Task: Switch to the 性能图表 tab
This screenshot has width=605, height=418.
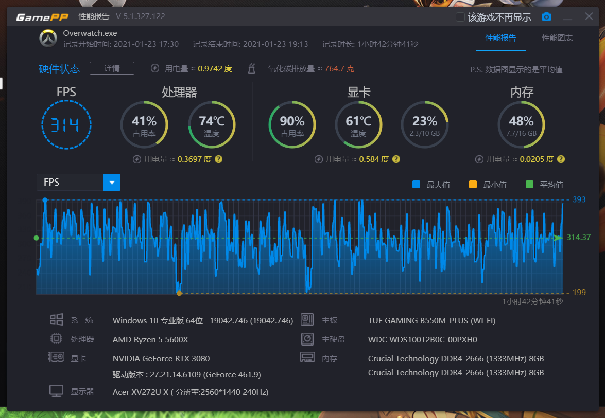Action: click(x=557, y=38)
